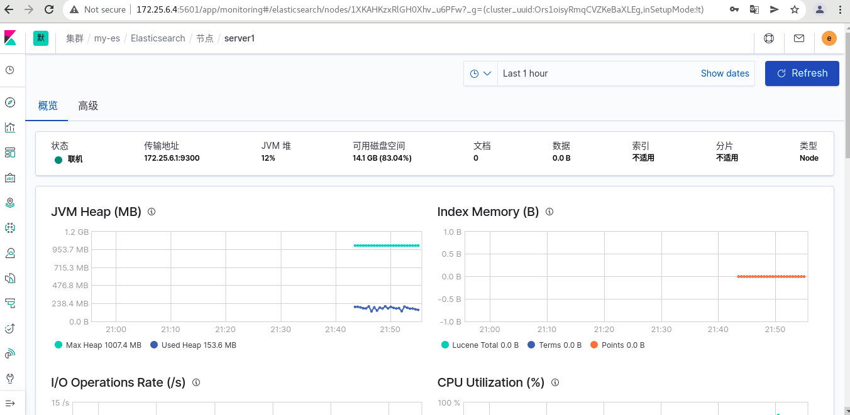The image size is (850, 415).
Task: Go back in browser
Action: (x=10, y=9)
